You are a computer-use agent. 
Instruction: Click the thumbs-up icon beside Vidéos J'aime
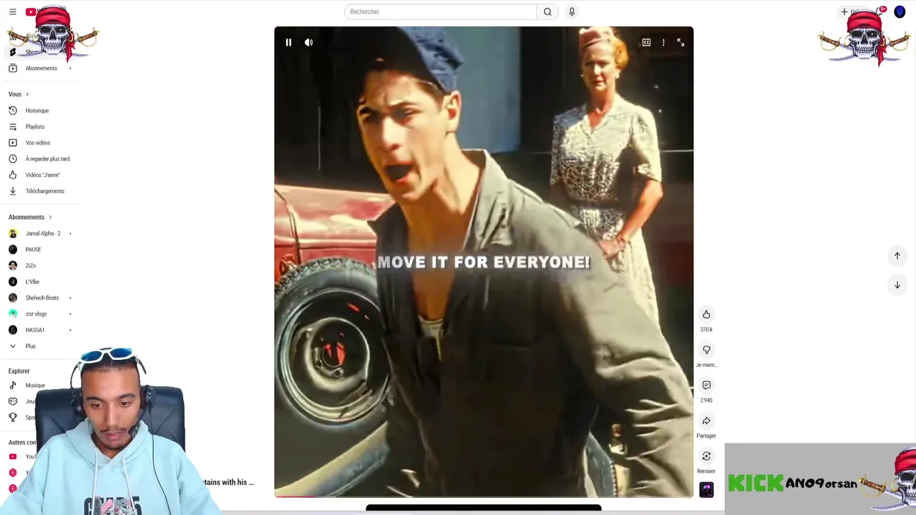[x=12, y=175]
